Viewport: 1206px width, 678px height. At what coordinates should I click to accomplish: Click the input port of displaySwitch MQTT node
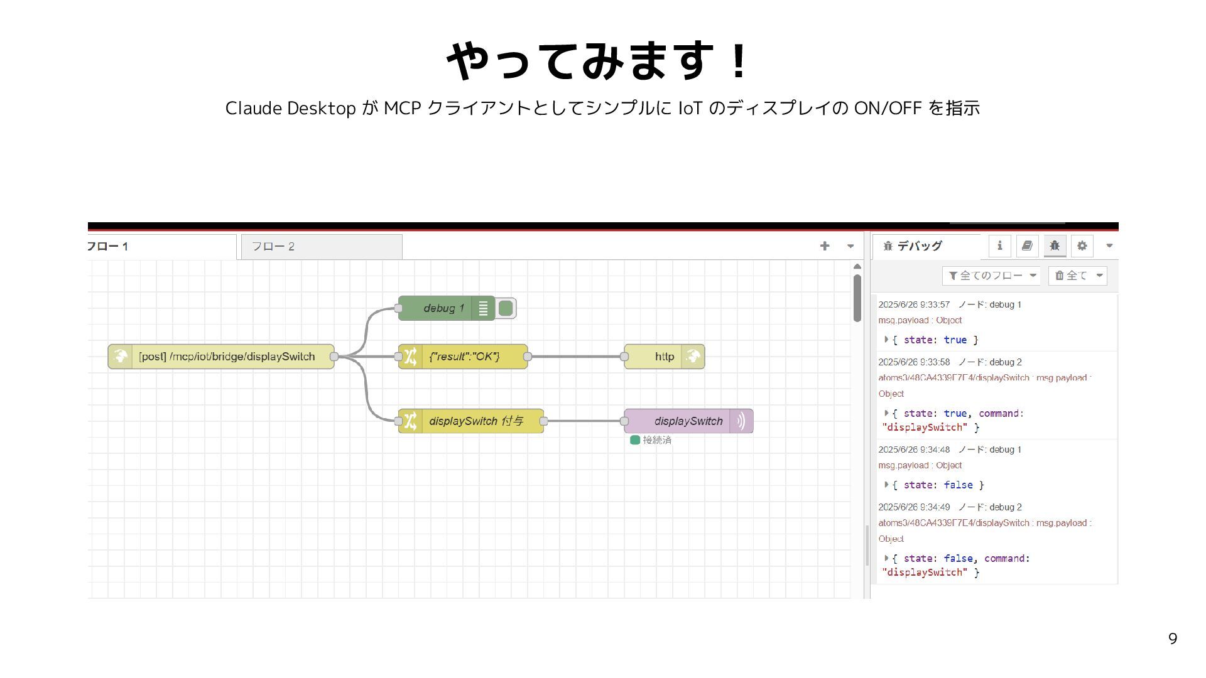tap(624, 421)
